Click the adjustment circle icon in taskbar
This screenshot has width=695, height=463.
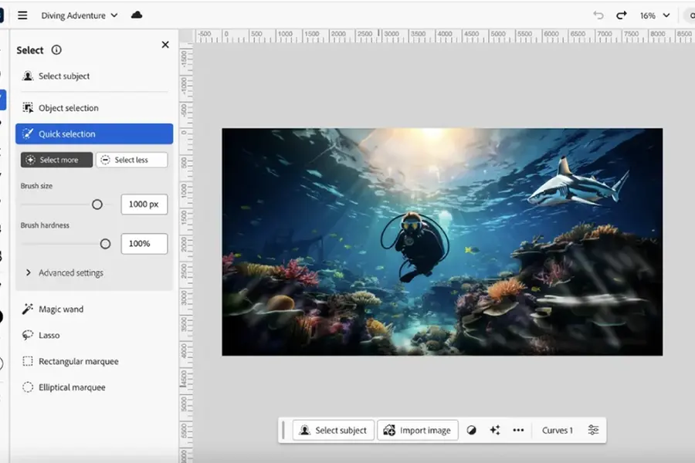click(x=472, y=431)
